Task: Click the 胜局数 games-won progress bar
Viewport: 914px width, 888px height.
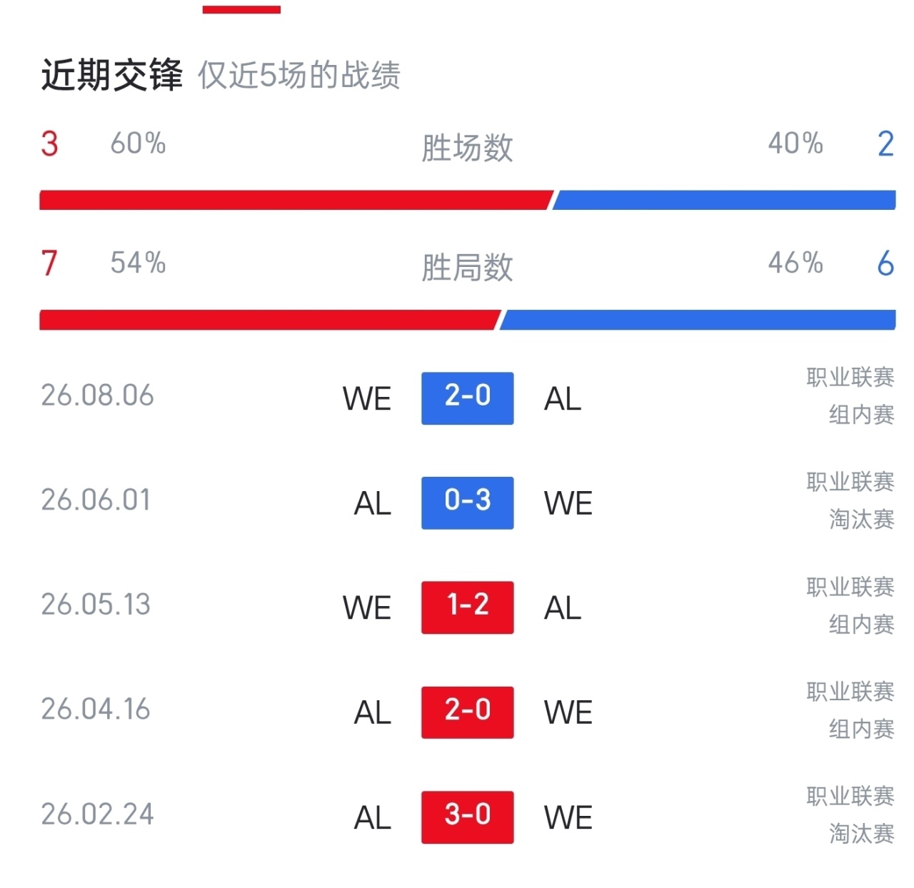Action: [x=467, y=320]
